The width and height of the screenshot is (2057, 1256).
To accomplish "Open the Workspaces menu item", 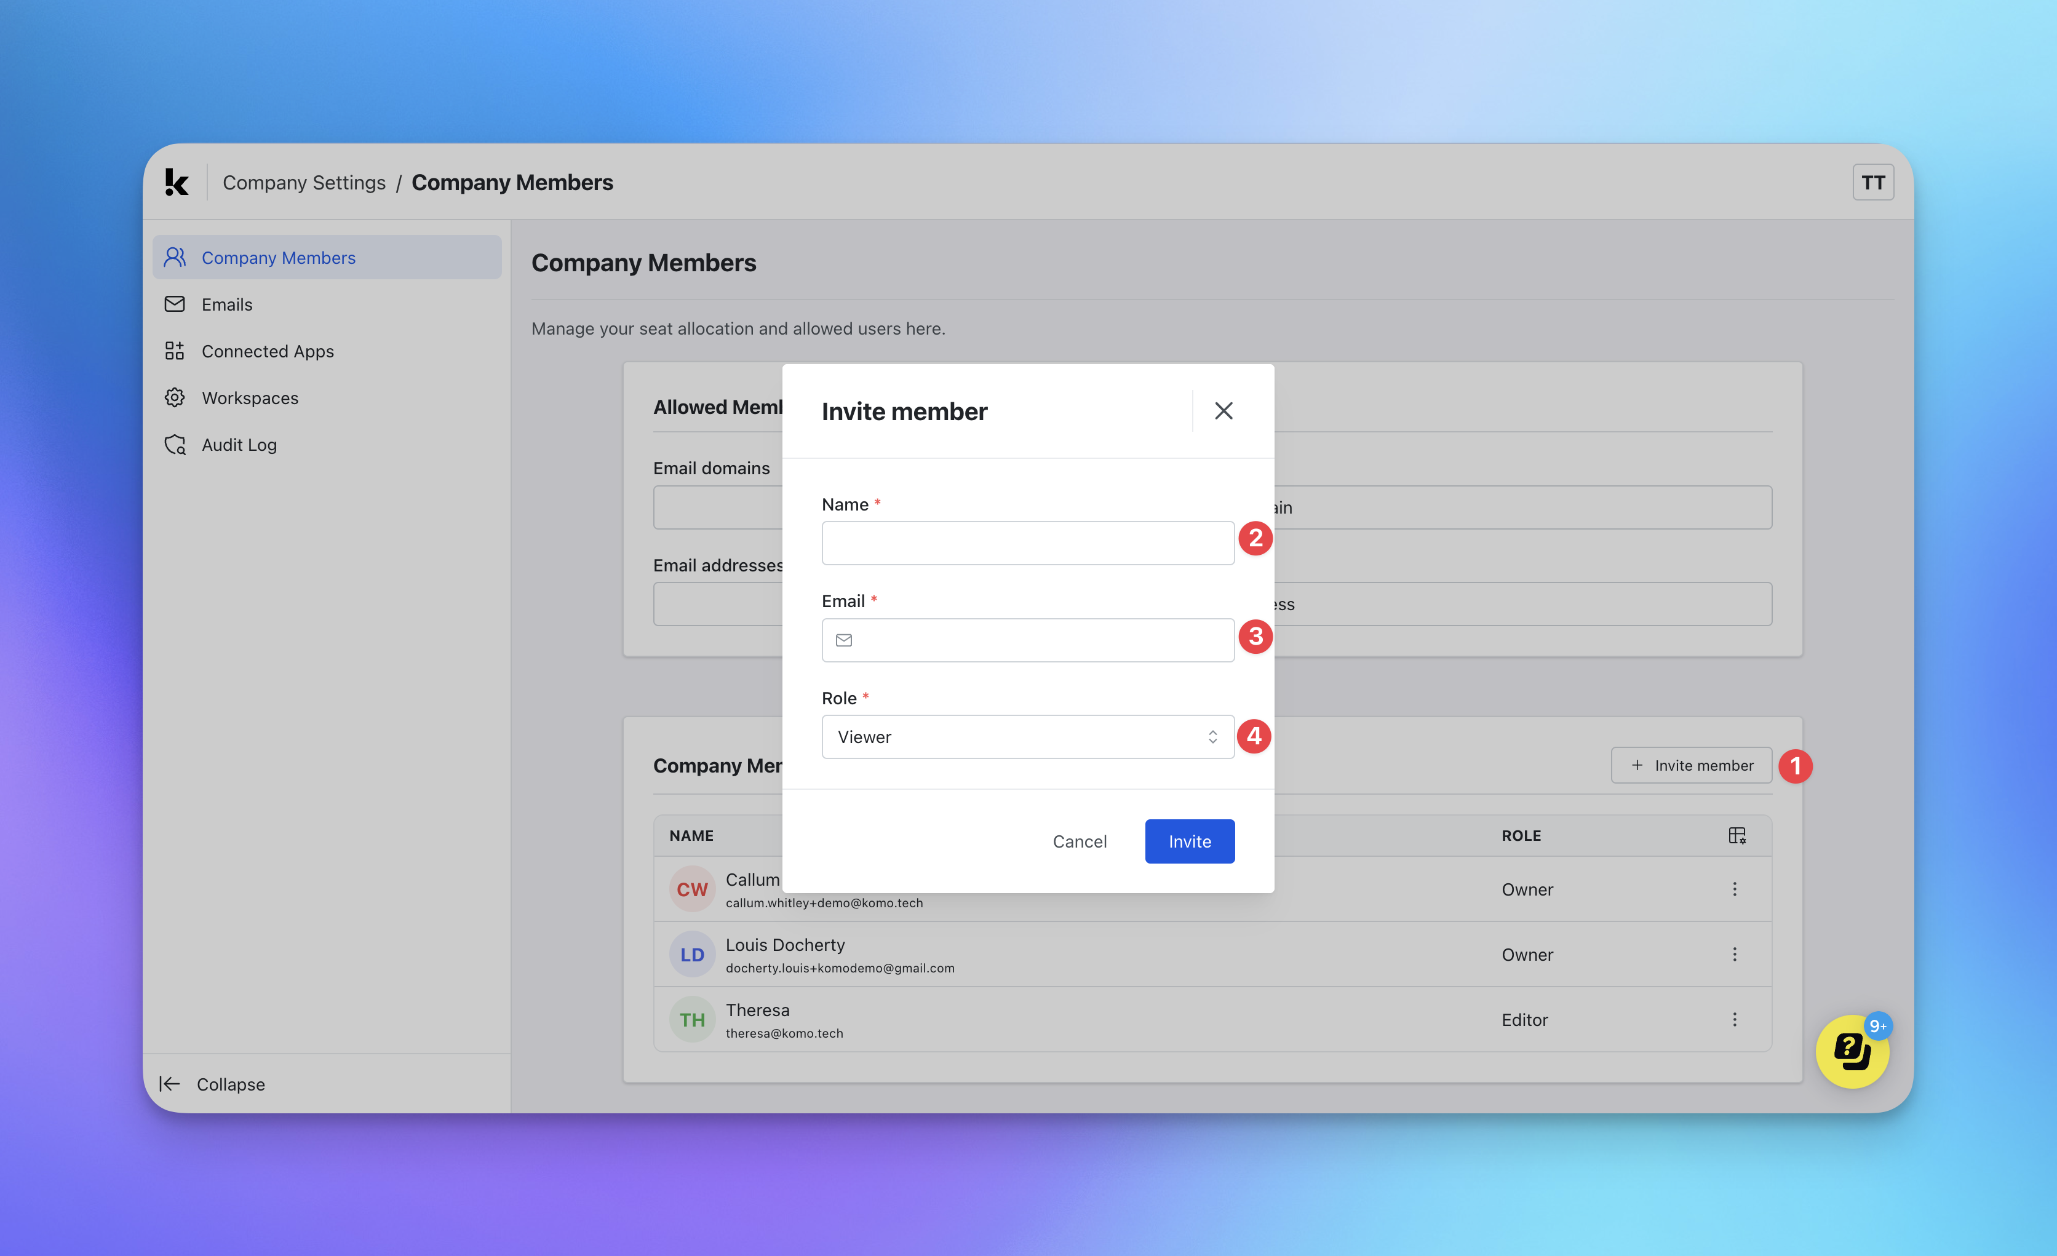I will click(250, 398).
